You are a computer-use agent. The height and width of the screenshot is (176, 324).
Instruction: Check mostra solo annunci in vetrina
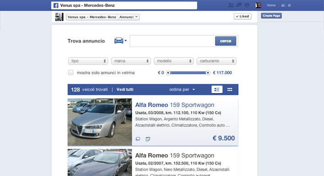(71, 73)
